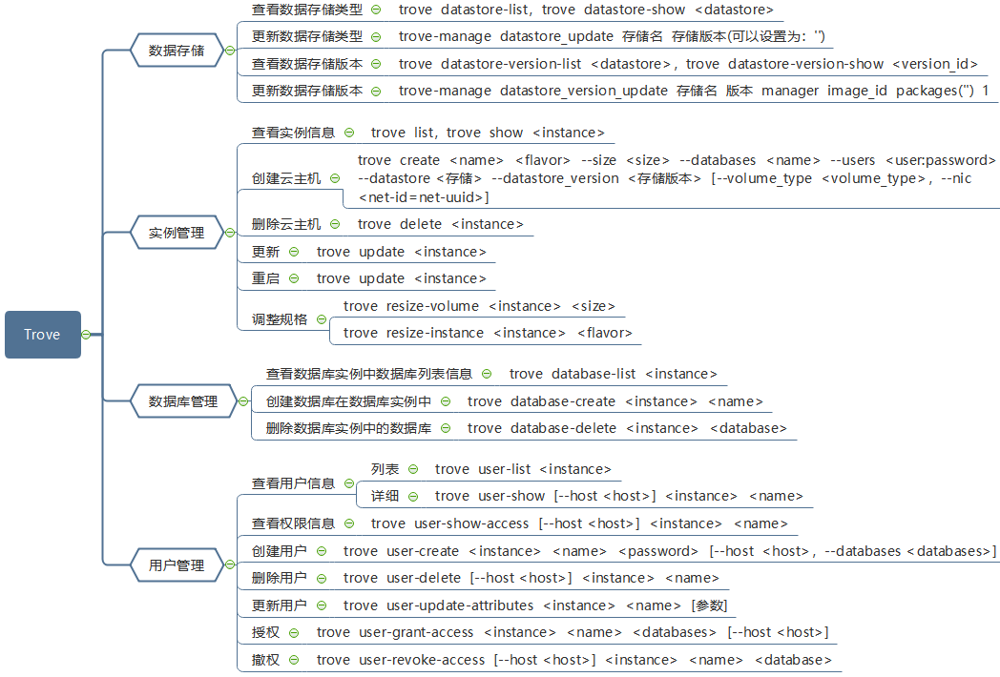This screenshot has height=677, width=1000.
Task: Collapse the 数据存储 branch
Action: point(227,51)
